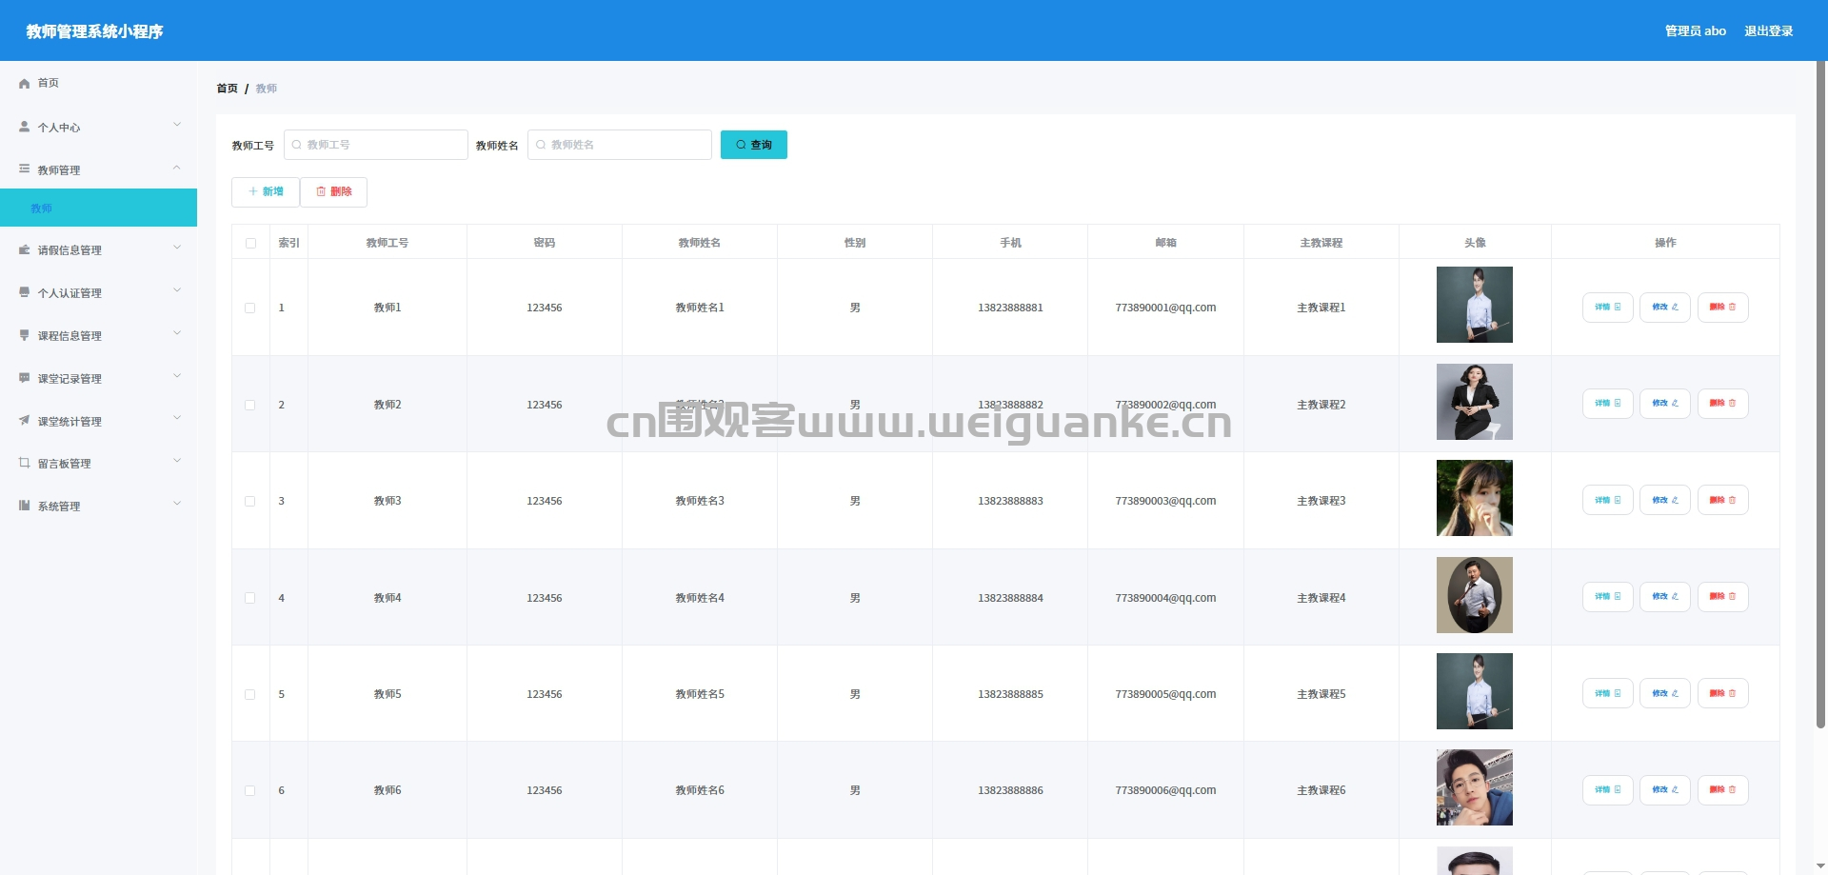1828x875 pixels.
Task: Click the phone cell 13823888883
Action: coord(1010,501)
